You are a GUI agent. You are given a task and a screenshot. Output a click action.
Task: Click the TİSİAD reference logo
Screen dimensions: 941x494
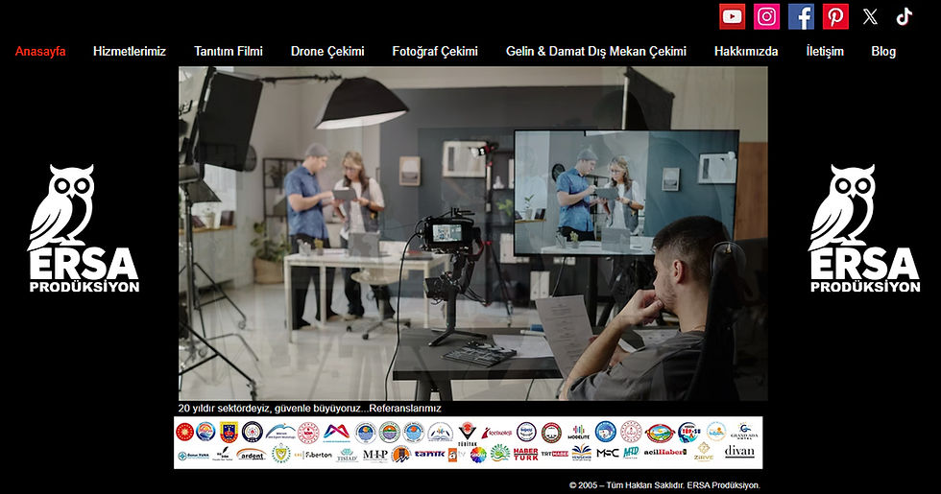[x=347, y=455]
